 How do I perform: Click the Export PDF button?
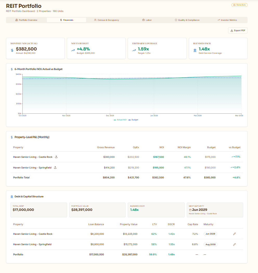coord(237,30)
